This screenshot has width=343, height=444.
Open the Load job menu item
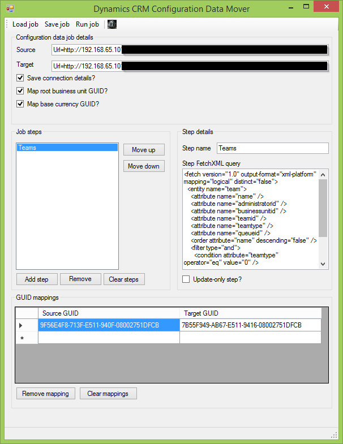pos(25,24)
